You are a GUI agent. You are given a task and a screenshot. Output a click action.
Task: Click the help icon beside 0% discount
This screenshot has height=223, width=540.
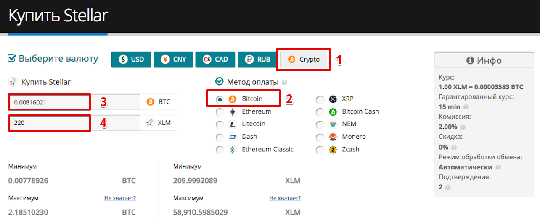coord(453,147)
